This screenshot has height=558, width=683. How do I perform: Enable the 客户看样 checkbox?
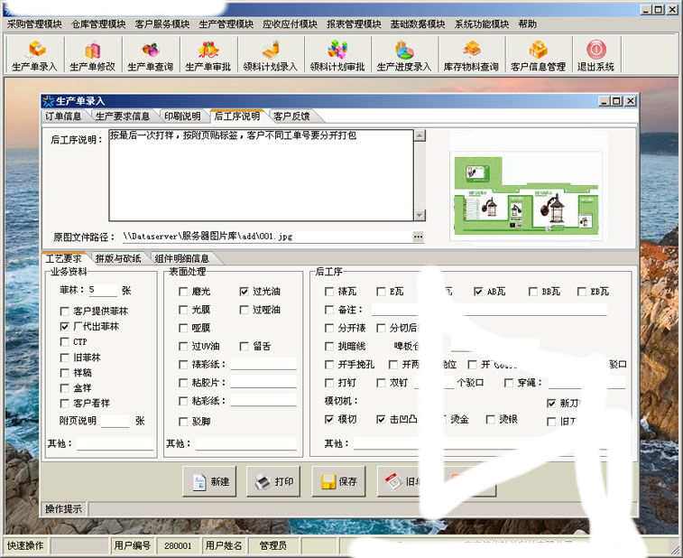pyautogui.click(x=64, y=404)
